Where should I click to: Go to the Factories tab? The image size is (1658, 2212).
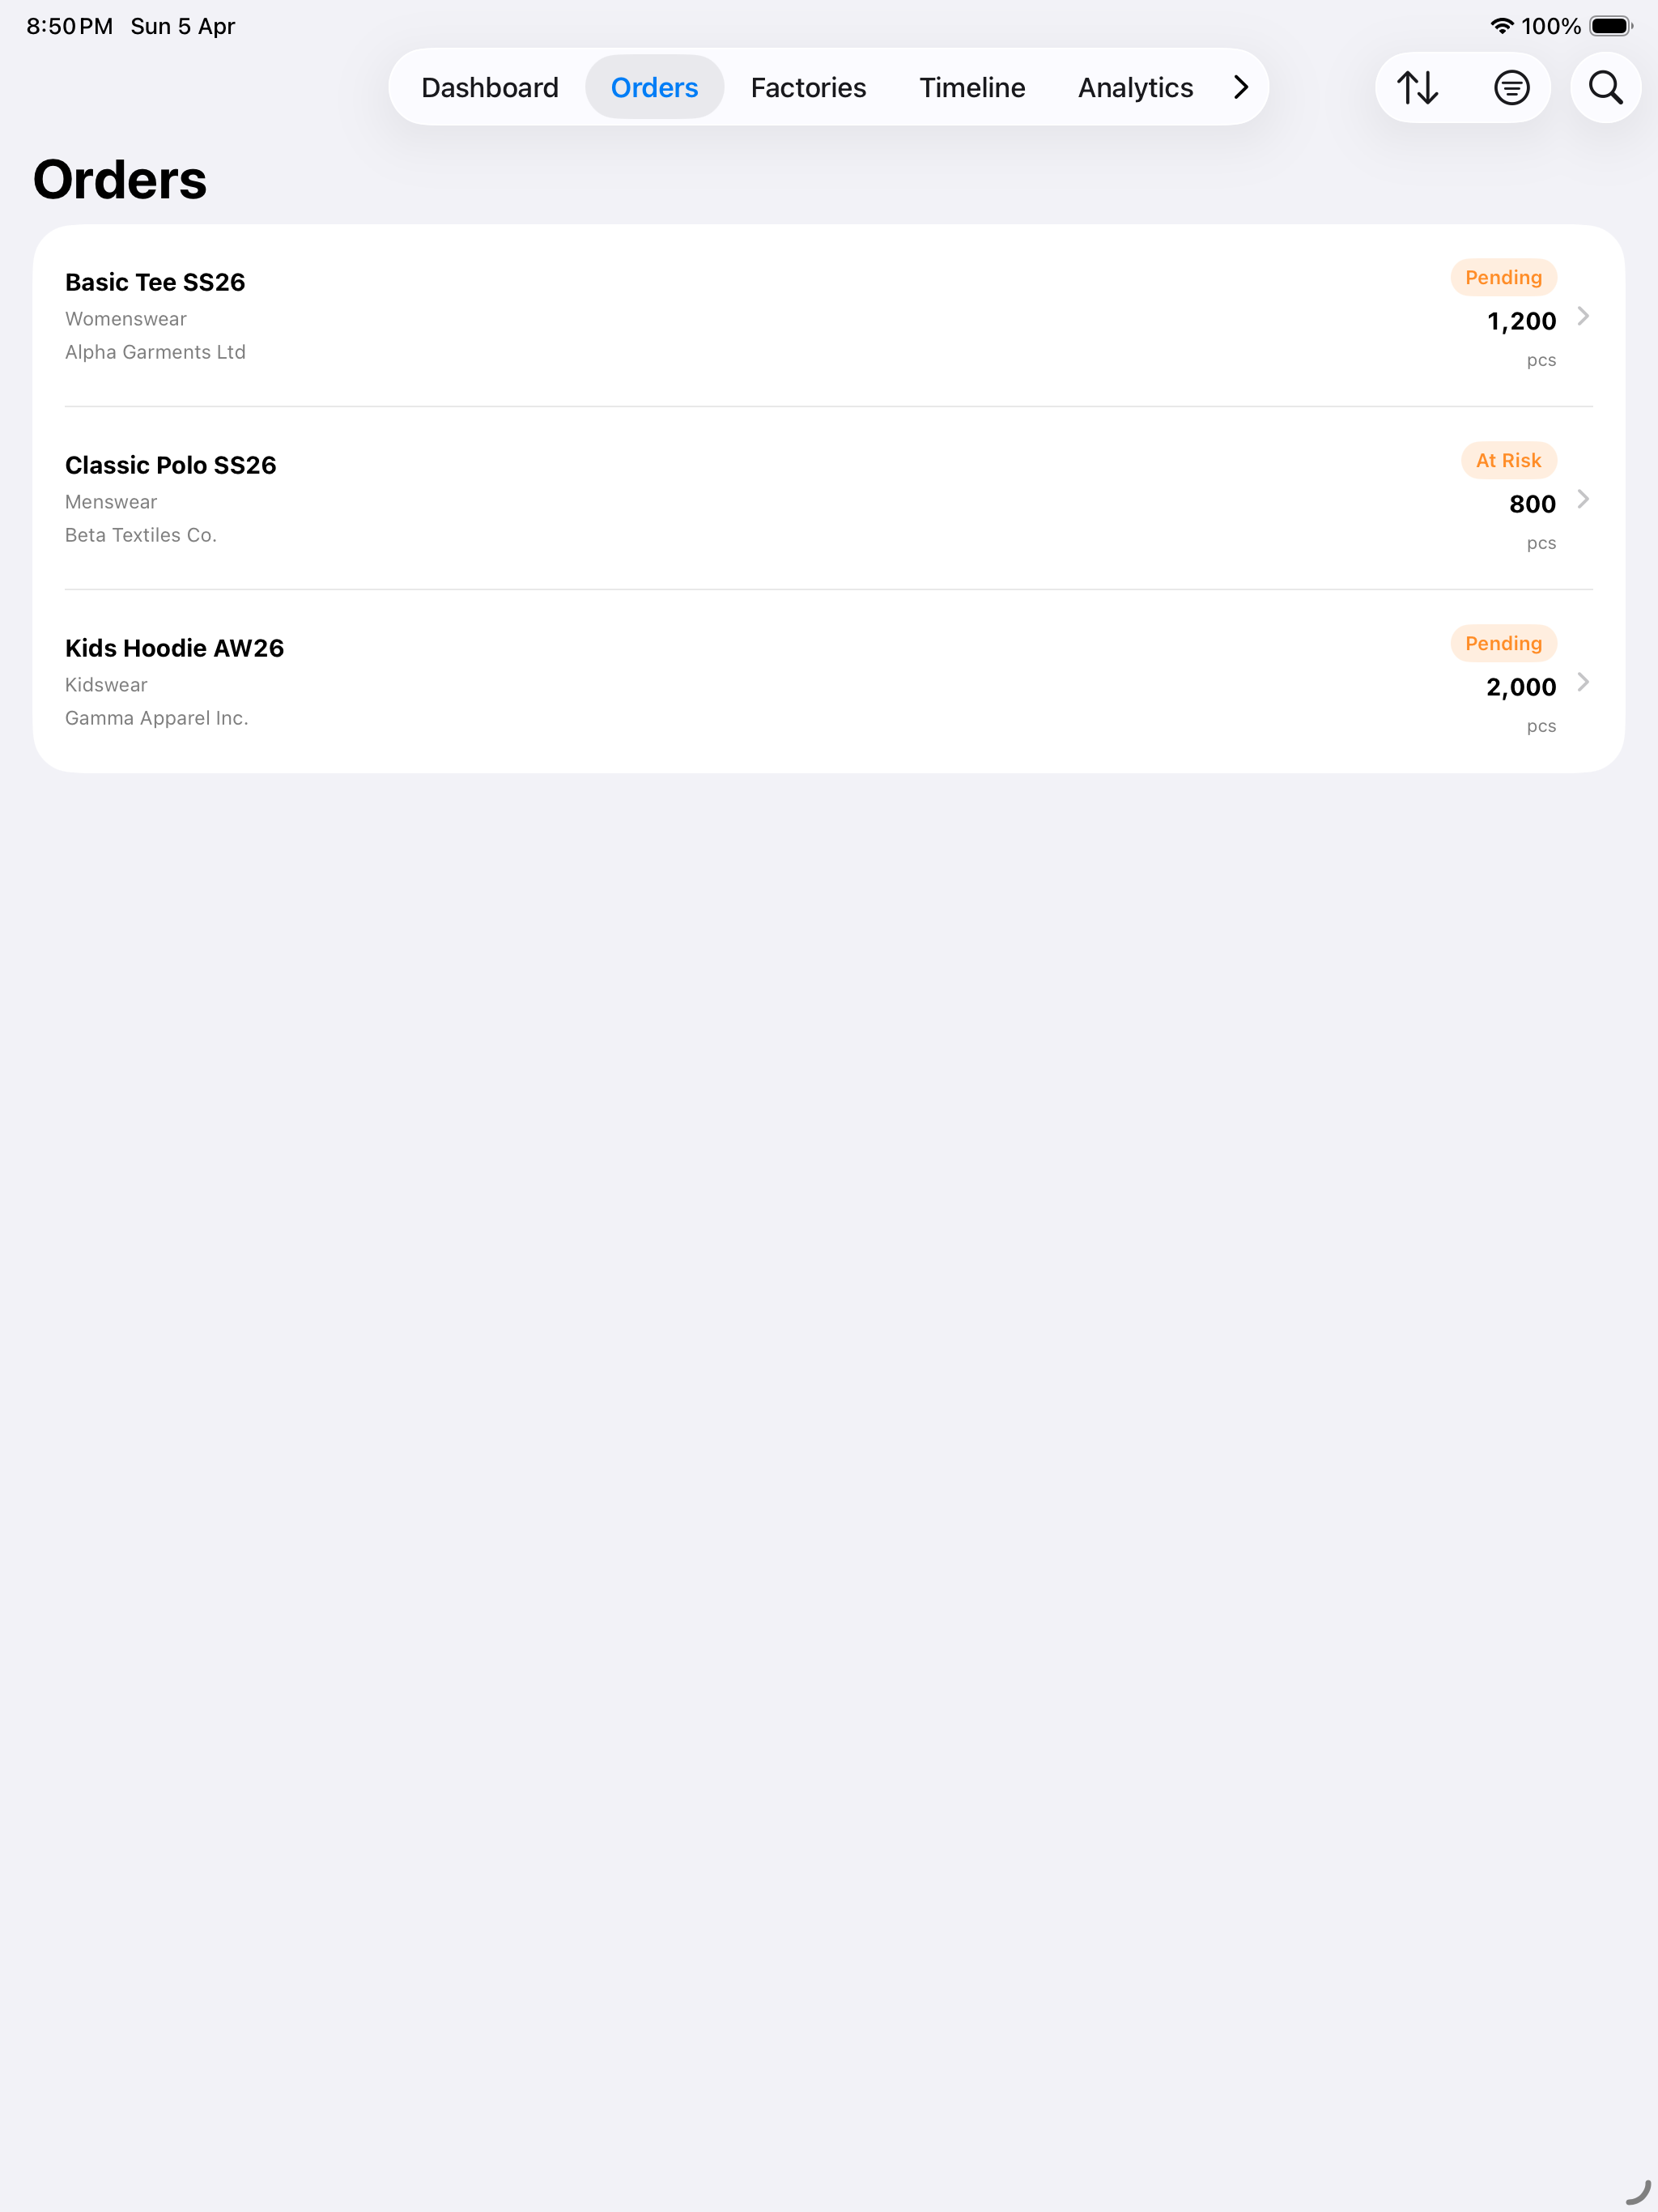[808, 88]
